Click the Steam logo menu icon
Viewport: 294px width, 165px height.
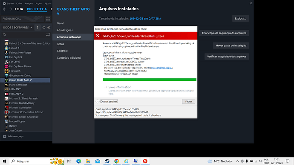coord(4,3)
